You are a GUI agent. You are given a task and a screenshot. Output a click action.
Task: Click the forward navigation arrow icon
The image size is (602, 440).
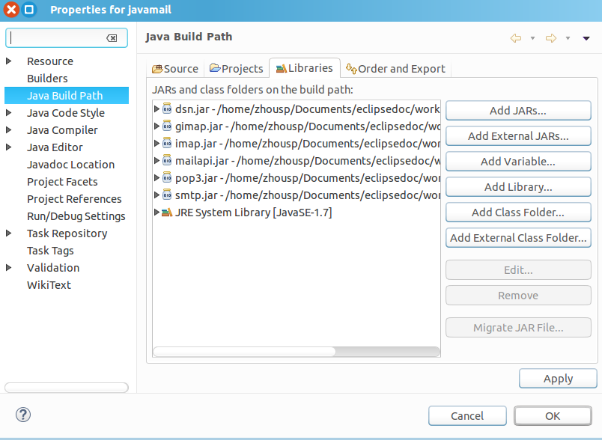[551, 38]
